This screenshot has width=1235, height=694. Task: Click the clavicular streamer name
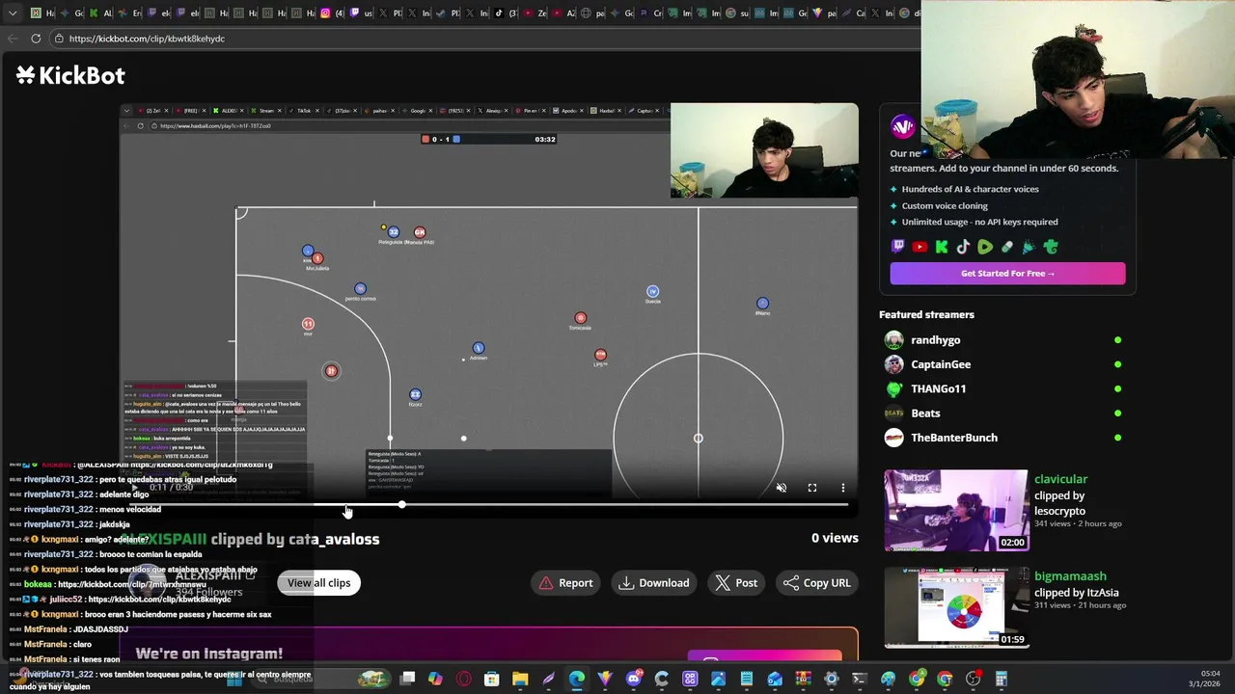[1060, 479]
